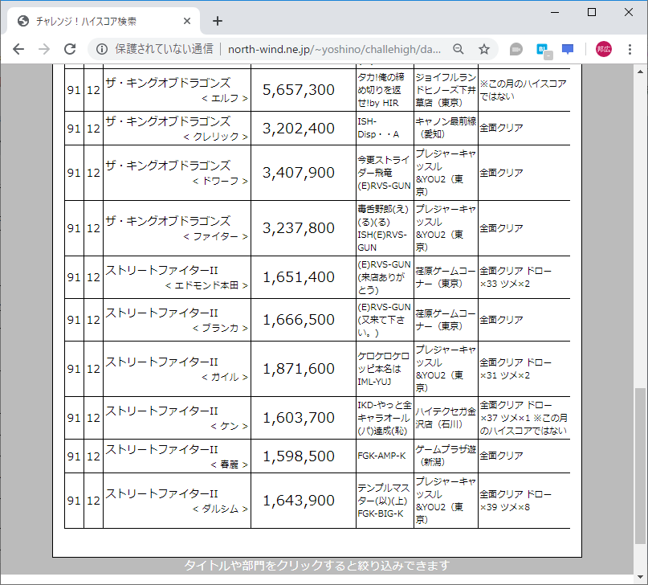Click the vertical scrollbar thumb
The height and width of the screenshot is (585, 648).
tap(640, 466)
